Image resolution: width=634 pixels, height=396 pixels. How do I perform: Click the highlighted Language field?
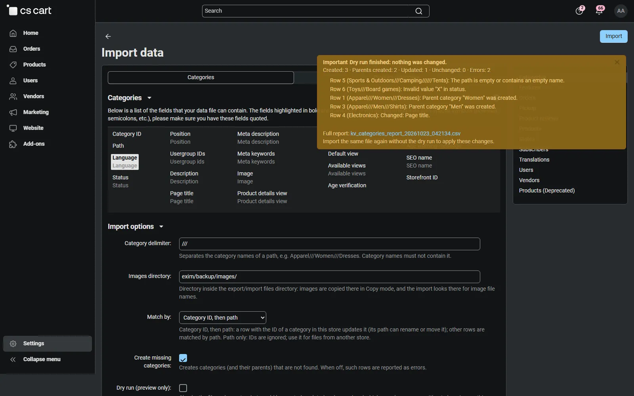125,162
